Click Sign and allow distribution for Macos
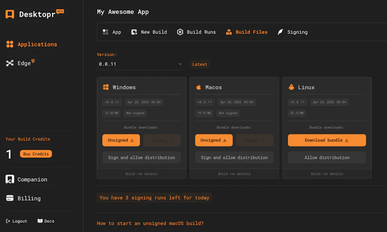Image resolution: width=387 pixels, height=232 pixels. [x=234, y=157]
